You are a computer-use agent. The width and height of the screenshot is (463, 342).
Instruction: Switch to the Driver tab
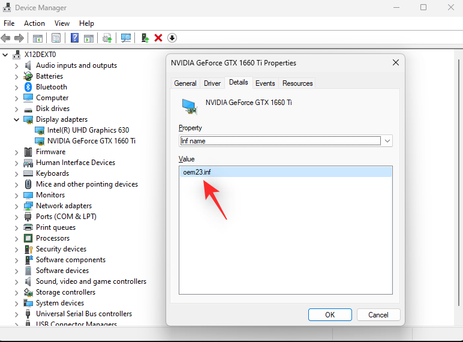212,83
